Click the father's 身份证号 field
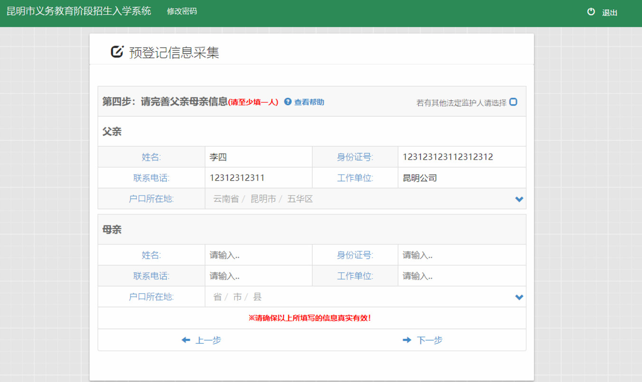This screenshot has width=642, height=382. tap(462, 157)
